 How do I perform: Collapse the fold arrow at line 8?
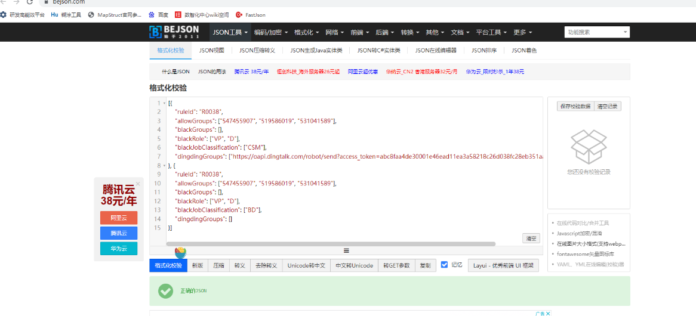[164, 165]
